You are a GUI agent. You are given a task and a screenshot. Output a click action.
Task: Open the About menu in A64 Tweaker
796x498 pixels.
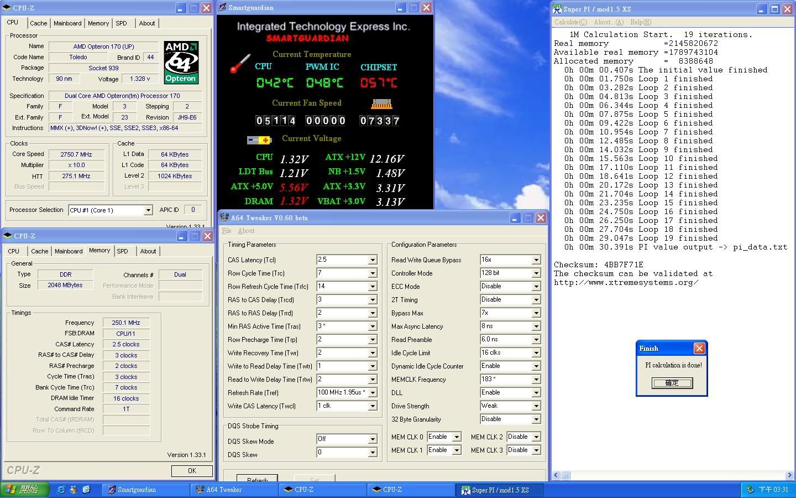[246, 231]
